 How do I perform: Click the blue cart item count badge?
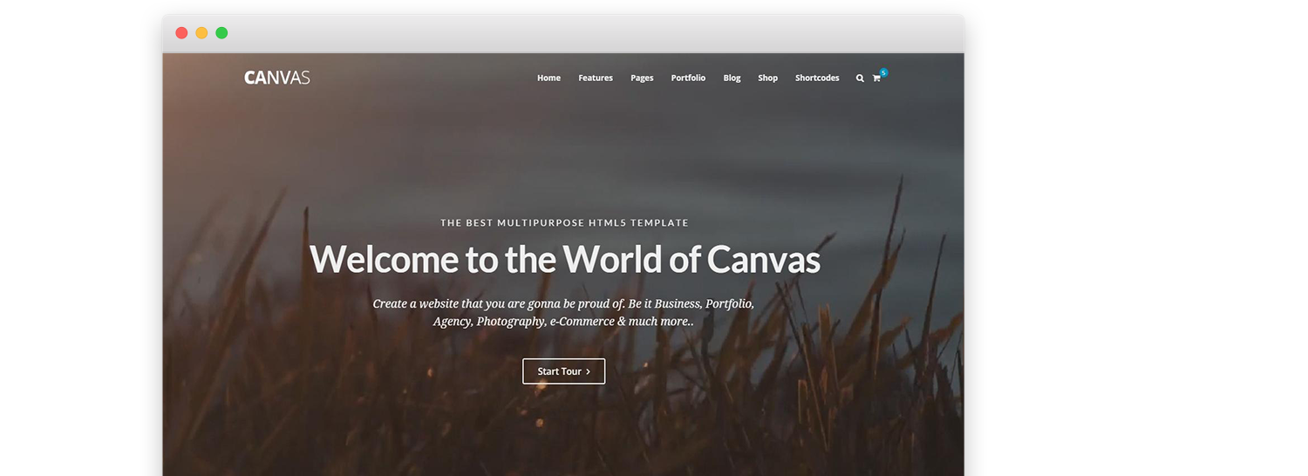click(x=883, y=72)
